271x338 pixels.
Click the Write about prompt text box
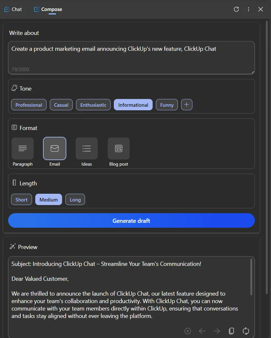[x=131, y=58]
